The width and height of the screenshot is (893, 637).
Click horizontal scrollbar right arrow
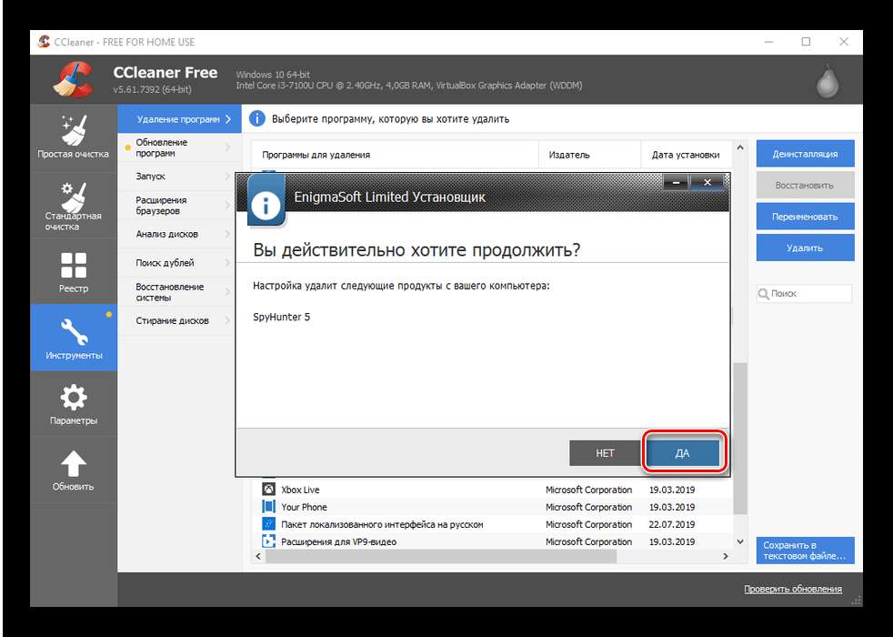pos(726,556)
